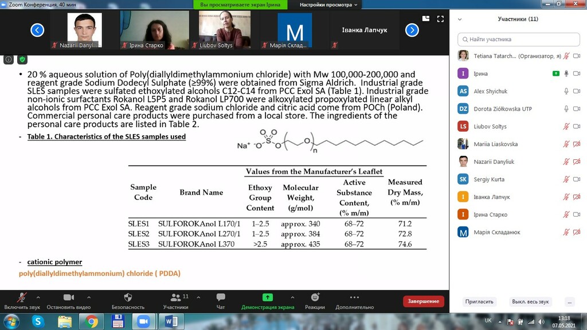This screenshot has height=330, width=587.
Task: Click camera-off icon for Mariia Liaskovska
Action: pos(577,144)
